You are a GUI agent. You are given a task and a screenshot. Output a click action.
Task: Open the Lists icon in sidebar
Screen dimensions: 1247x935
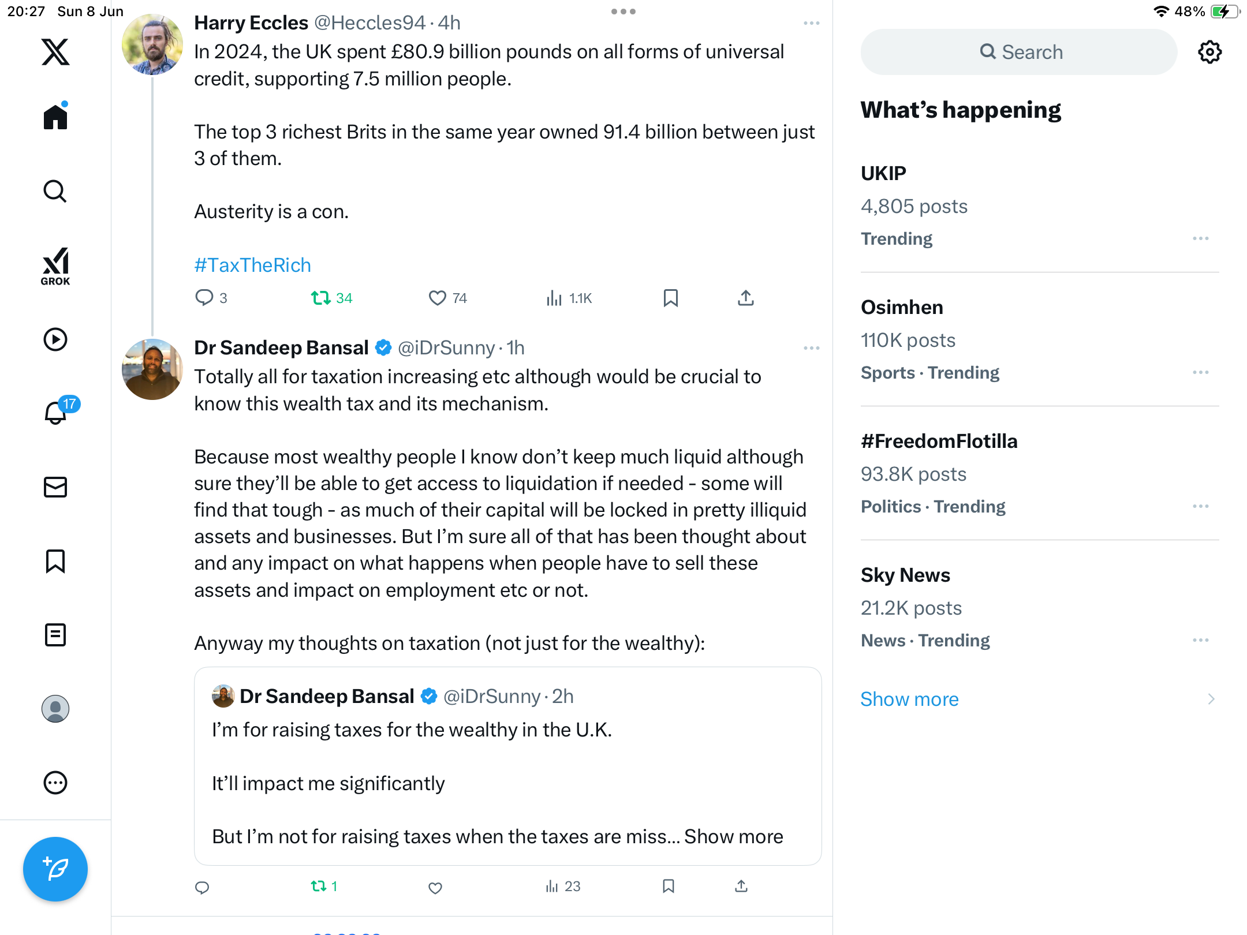(55, 635)
